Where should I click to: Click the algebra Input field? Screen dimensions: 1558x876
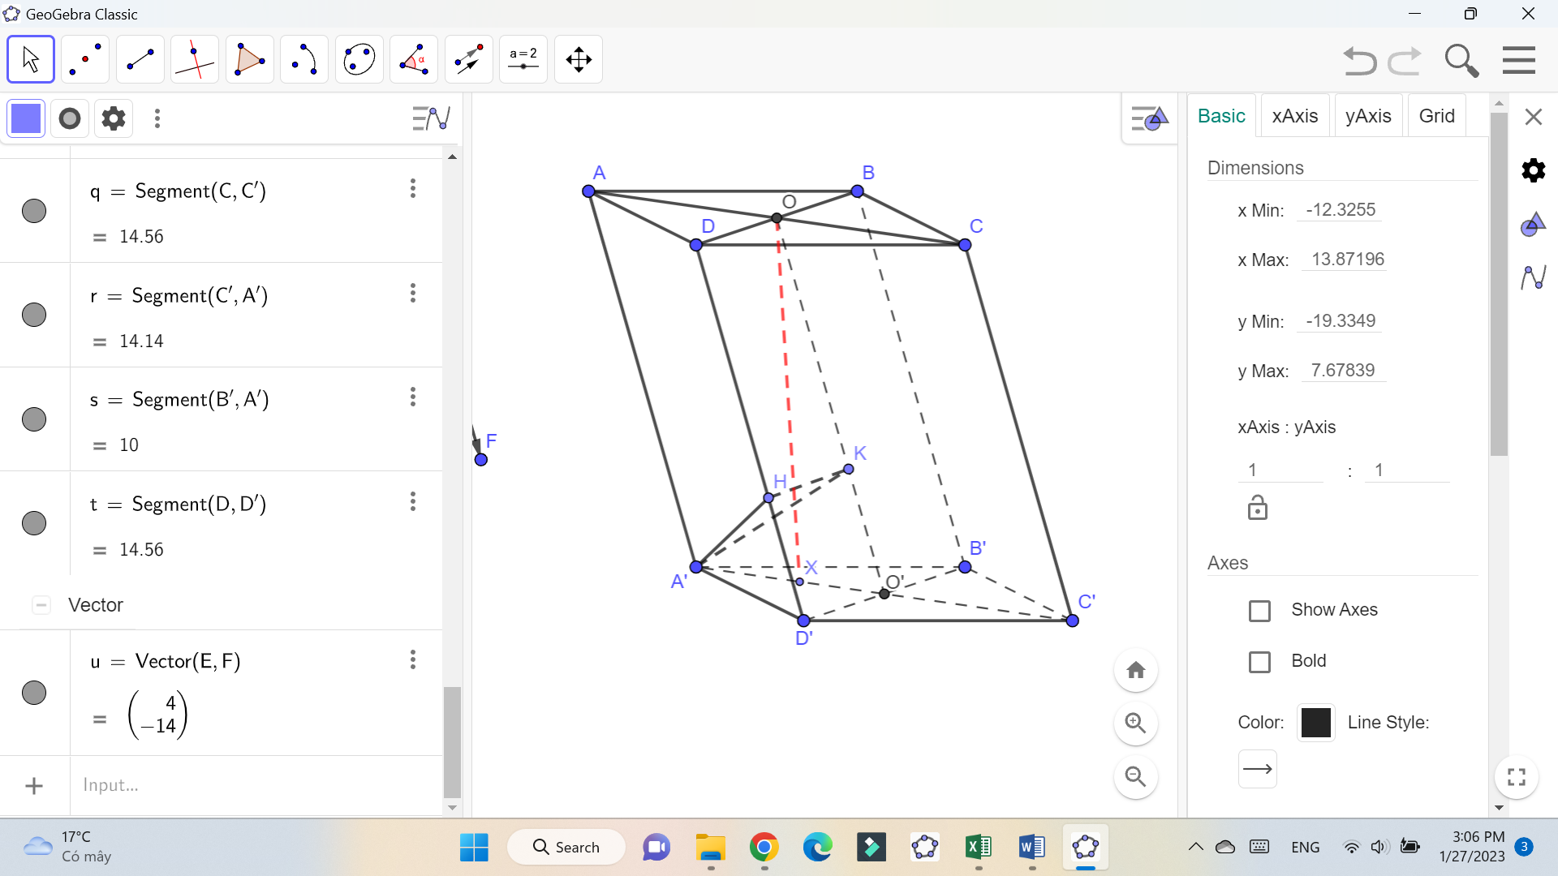coord(243,785)
